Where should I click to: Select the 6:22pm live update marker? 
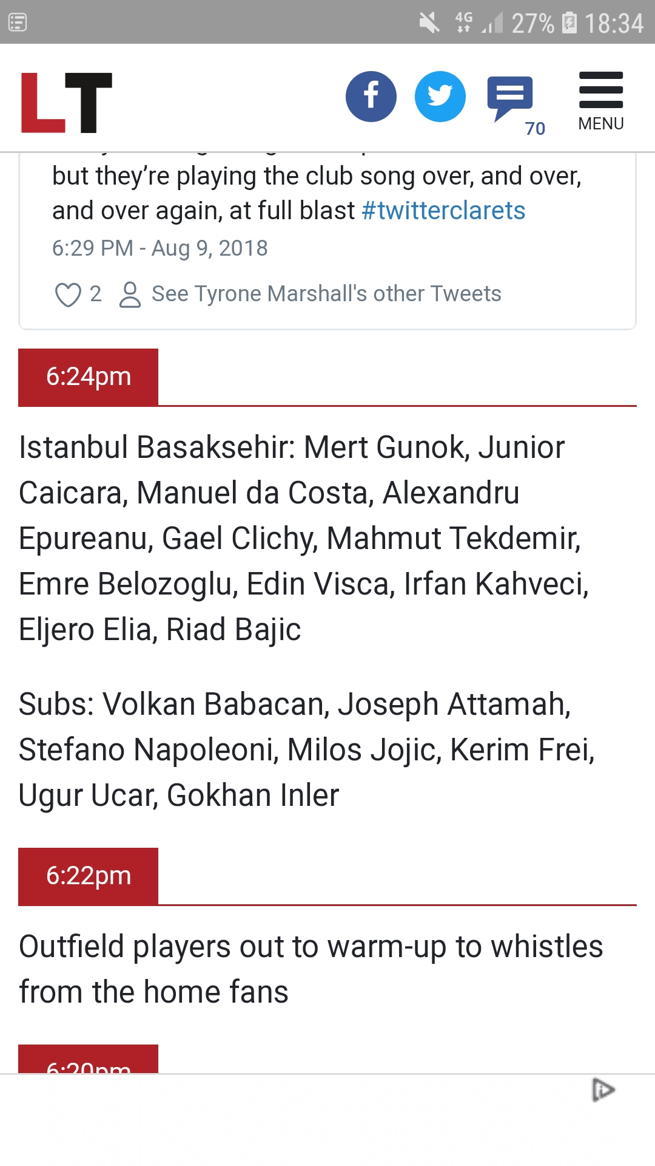pos(89,876)
